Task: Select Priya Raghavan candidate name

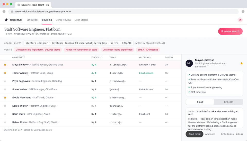Action: pyautogui.click(x=21, y=81)
